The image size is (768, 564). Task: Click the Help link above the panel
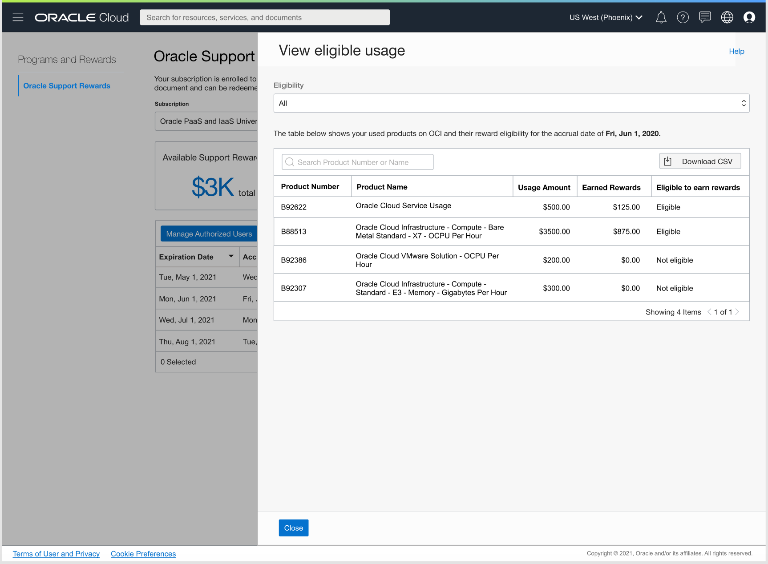[x=736, y=51]
